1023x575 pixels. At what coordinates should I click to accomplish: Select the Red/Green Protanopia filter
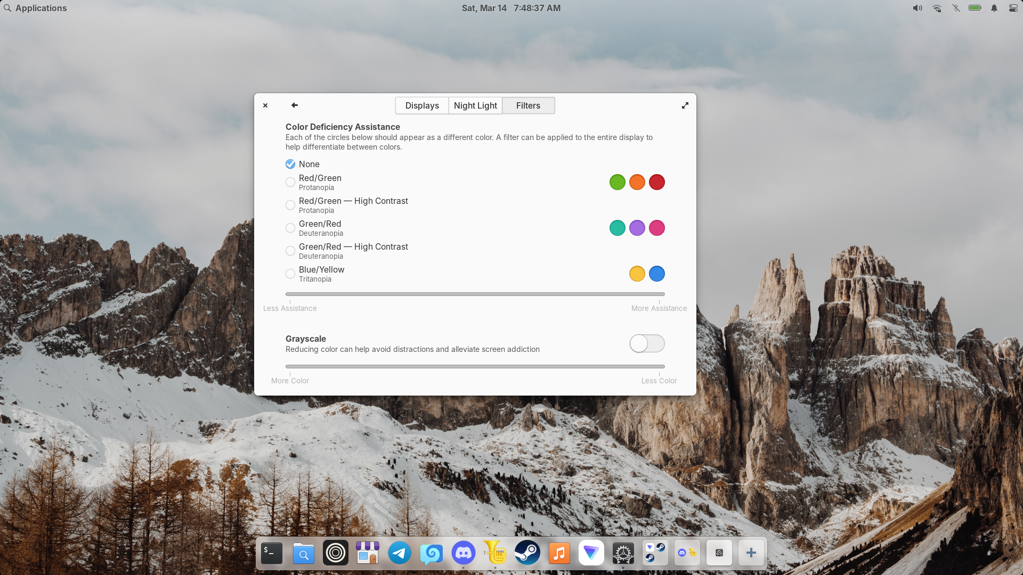pyautogui.click(x=290, y=182)
